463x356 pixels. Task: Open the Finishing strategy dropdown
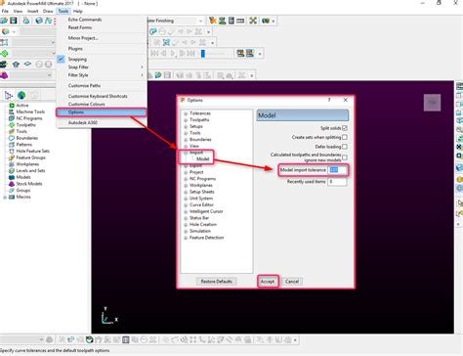pyautogui.click(x=200, y=21)
